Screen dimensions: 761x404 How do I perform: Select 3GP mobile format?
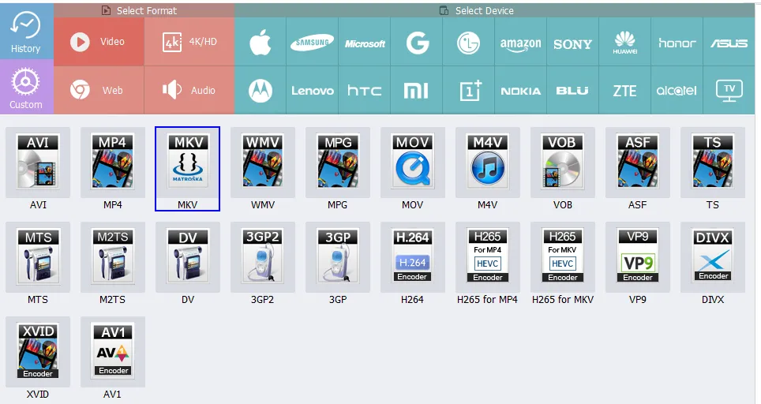tap(338, 264)
